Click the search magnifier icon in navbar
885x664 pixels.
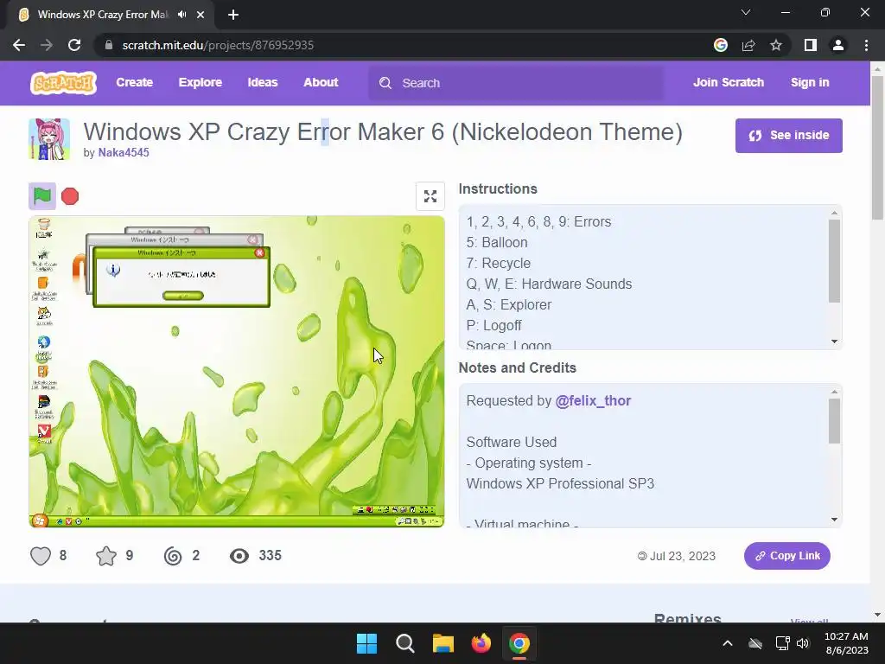[385, 83]
